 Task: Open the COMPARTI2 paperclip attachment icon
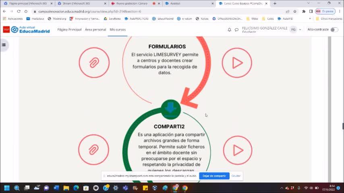point(94,150)
